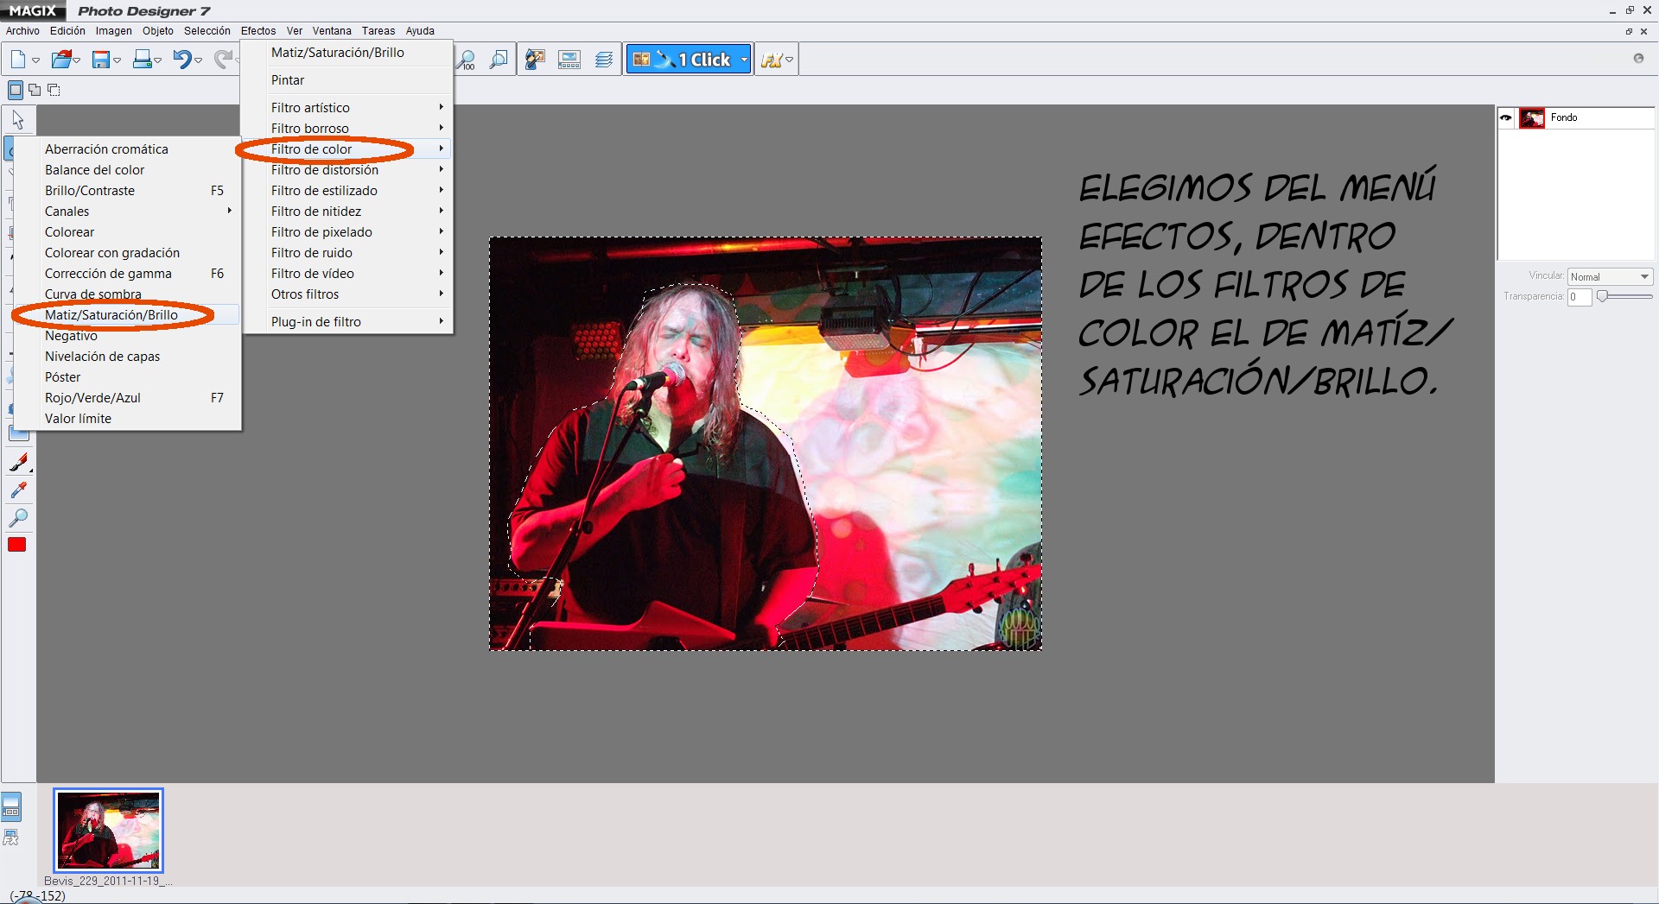This screenshot has height=904, width=1659.
Task: Open a file with the Open folder icon
Action: 60,60
